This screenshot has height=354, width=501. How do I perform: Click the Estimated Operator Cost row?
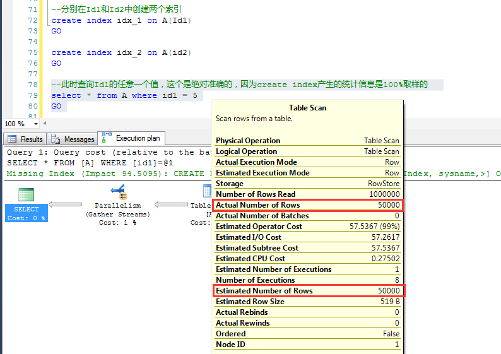(308, 227)
